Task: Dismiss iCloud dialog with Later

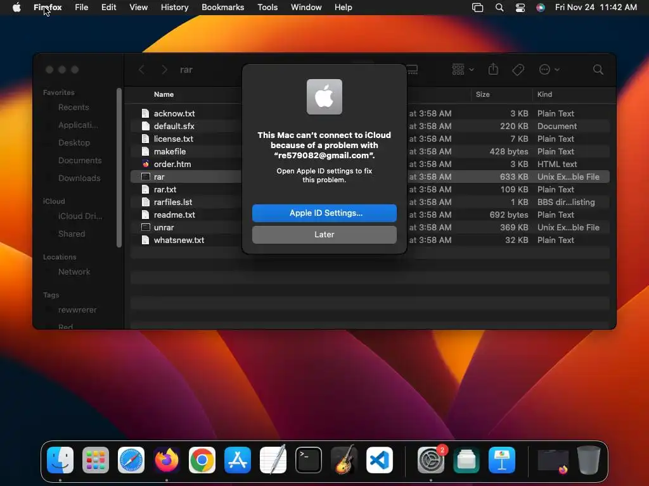Action: [324, 234]
